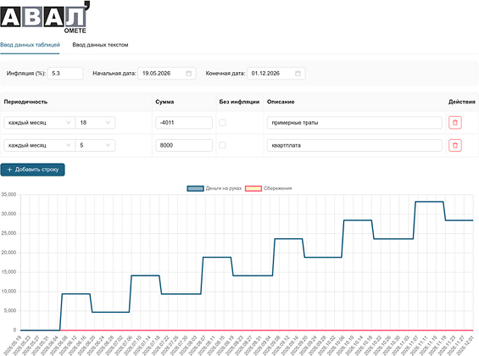Viewport: 479px width, 356px height.
Task: Click the 'Действия' column header
Action: (461, 102)
